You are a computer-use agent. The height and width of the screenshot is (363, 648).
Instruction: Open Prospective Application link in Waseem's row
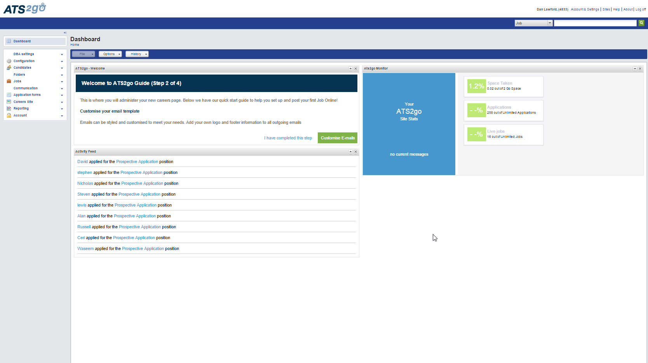tap(143, 248)
